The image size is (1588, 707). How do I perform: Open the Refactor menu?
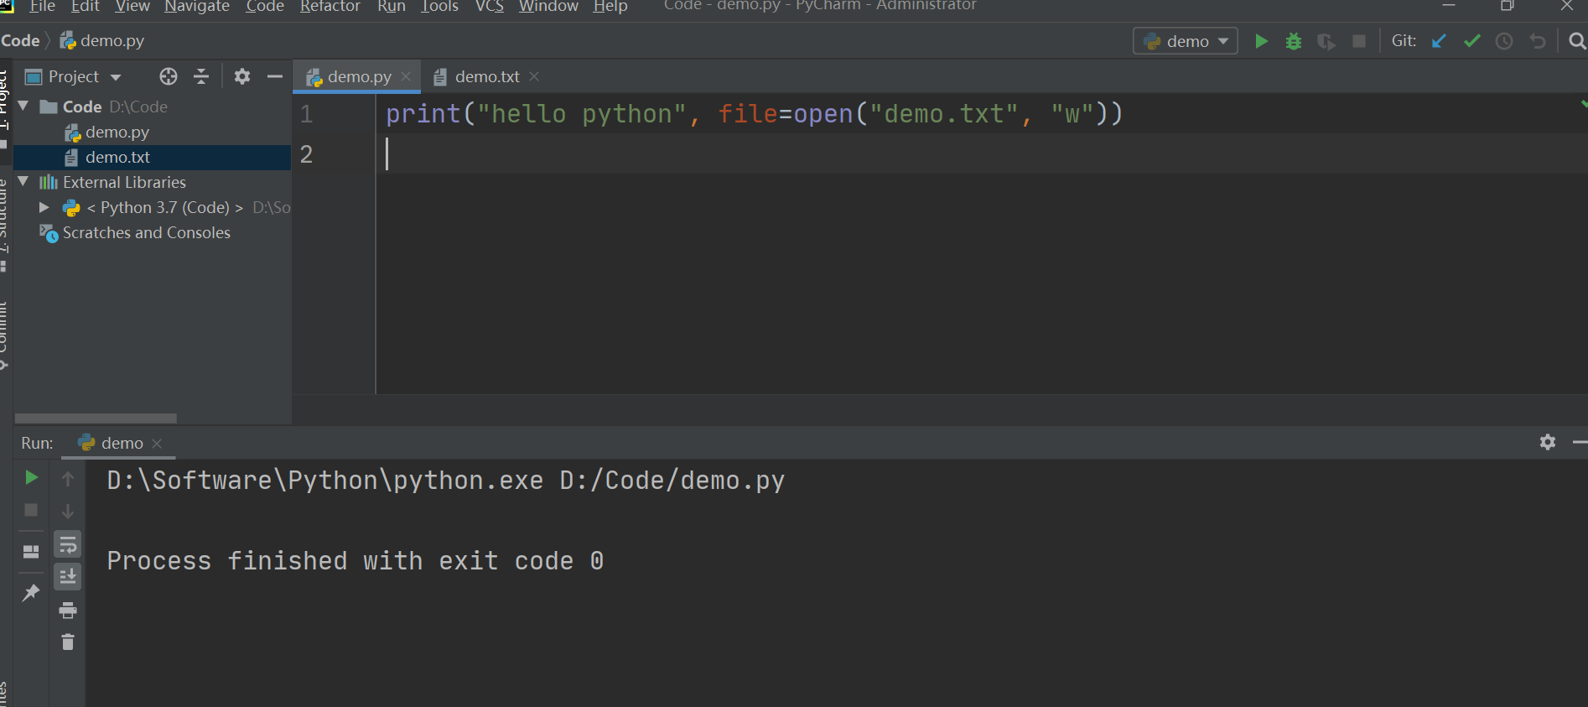click(x=330, y=7)
